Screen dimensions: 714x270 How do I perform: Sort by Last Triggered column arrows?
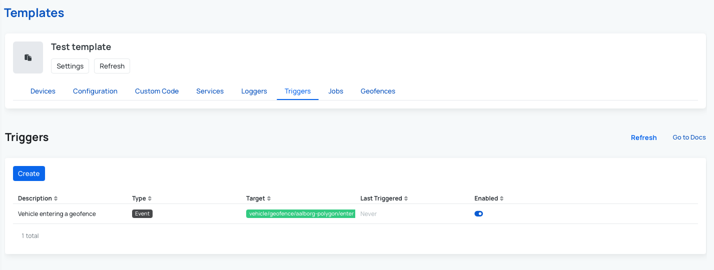(x=406, y=199)
